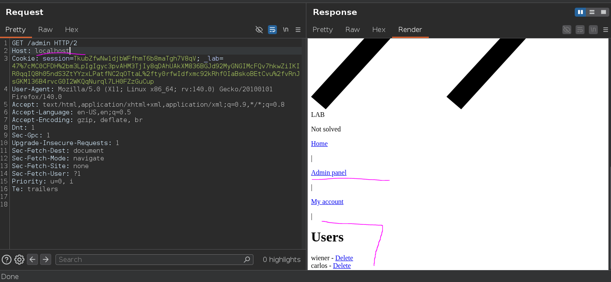Open the Response Raw tab
This screenshot has height=282, width=611.
coord(352,29)
